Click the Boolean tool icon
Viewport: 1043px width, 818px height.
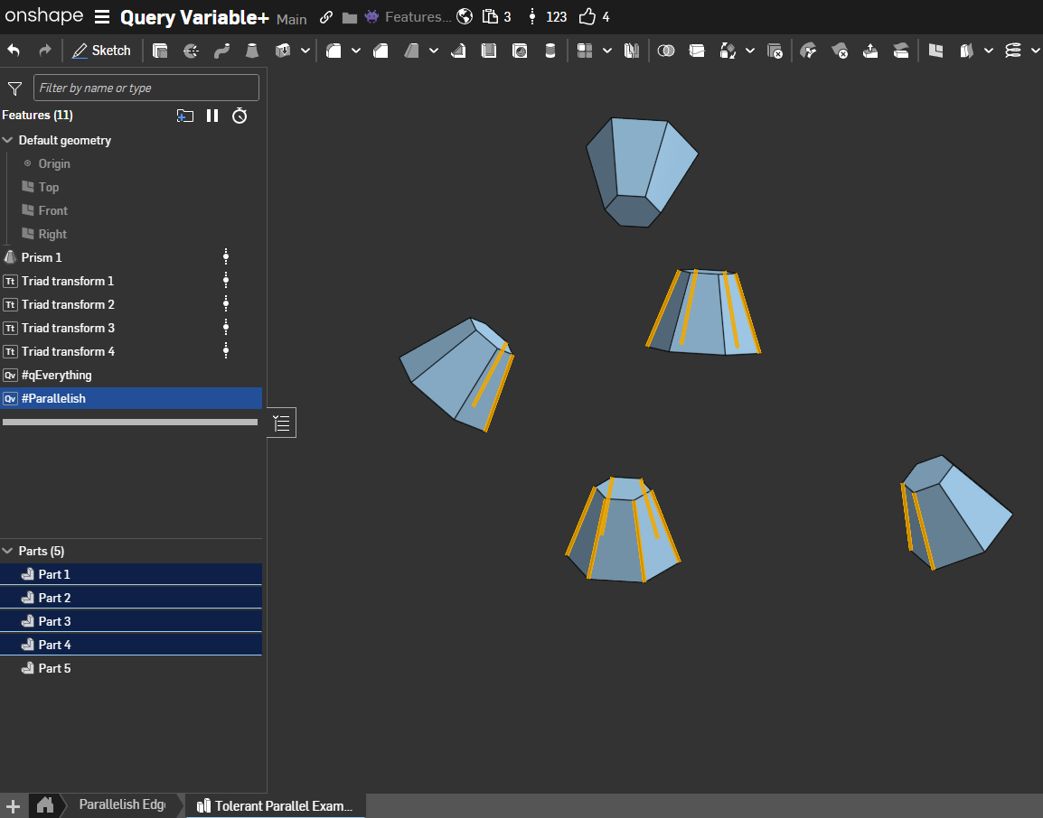coord(666,51)
